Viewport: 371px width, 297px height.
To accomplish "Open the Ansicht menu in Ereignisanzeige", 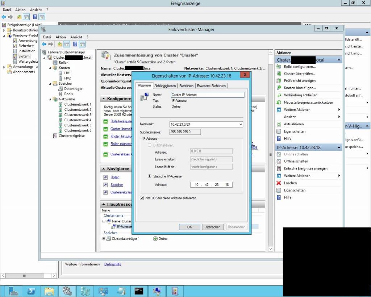I will [x=36, y=10].
